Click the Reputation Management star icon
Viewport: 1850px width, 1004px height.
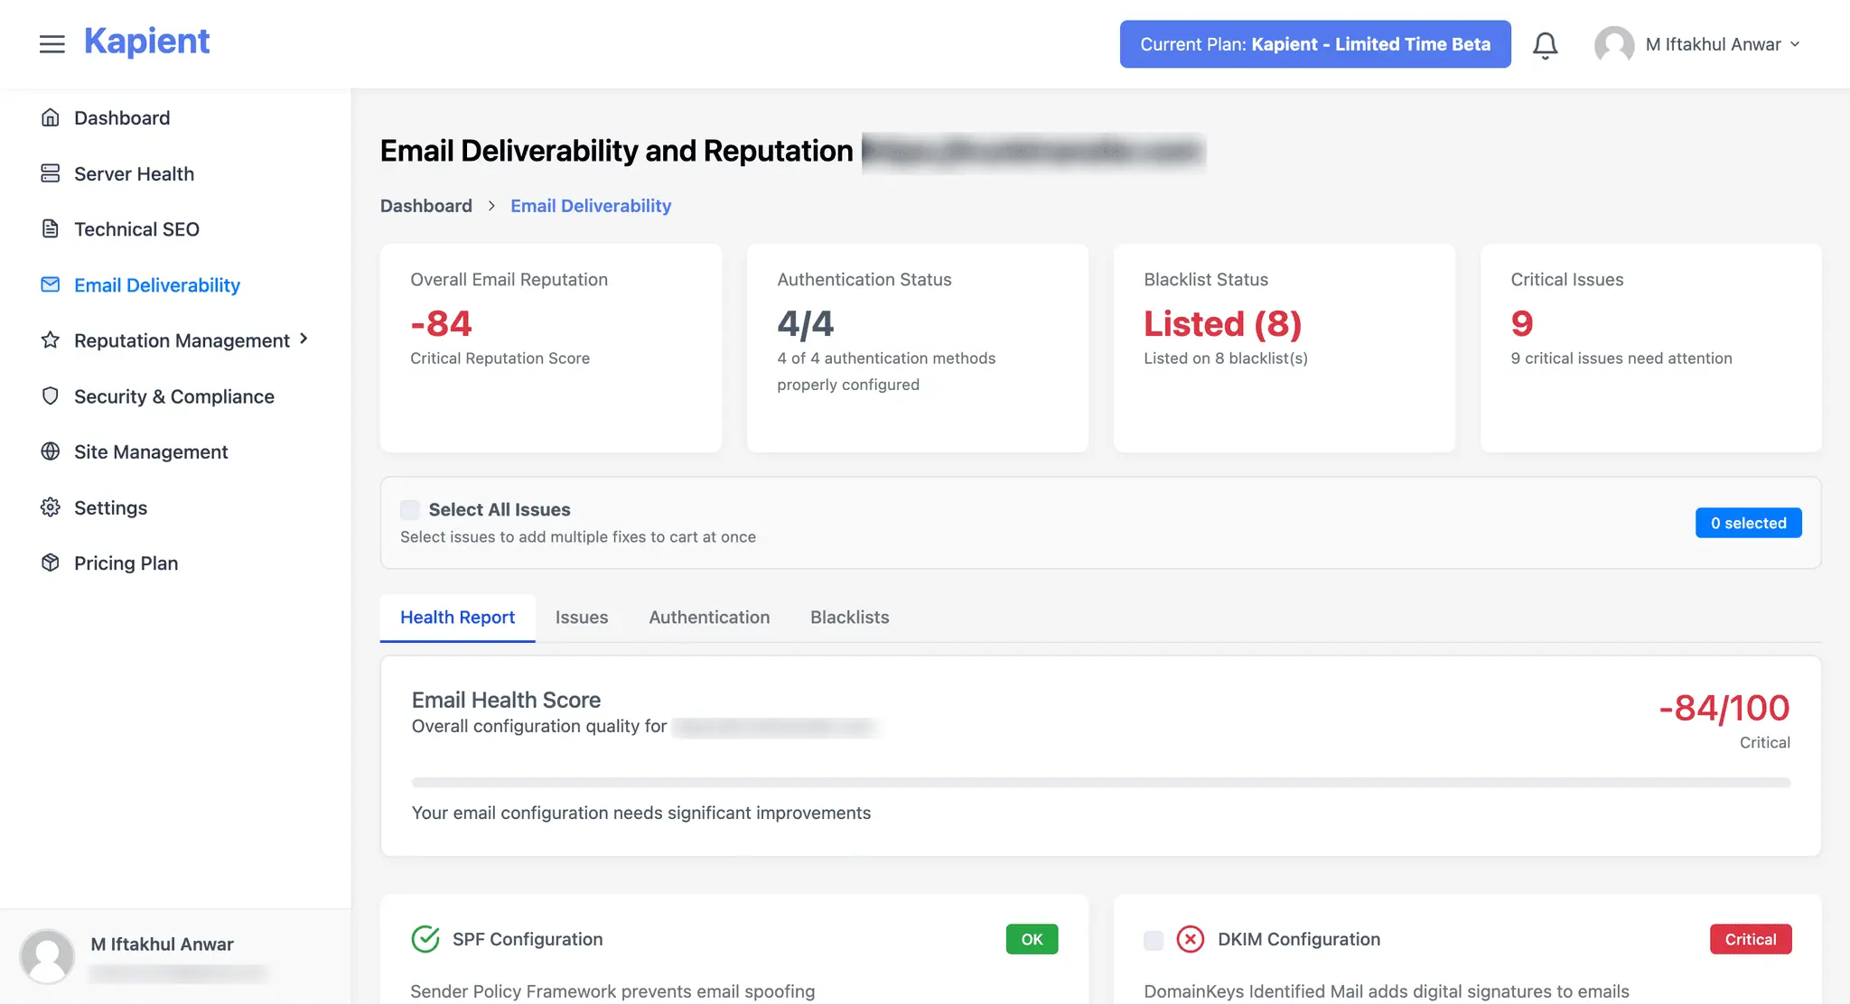coord(51,340)
